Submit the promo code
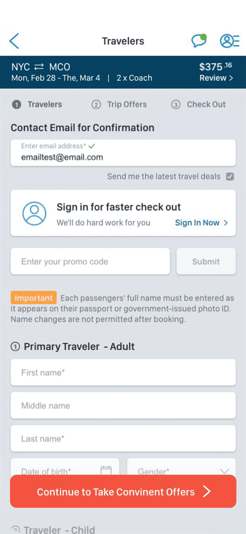The image size is (246, 534). coord(206,261)
